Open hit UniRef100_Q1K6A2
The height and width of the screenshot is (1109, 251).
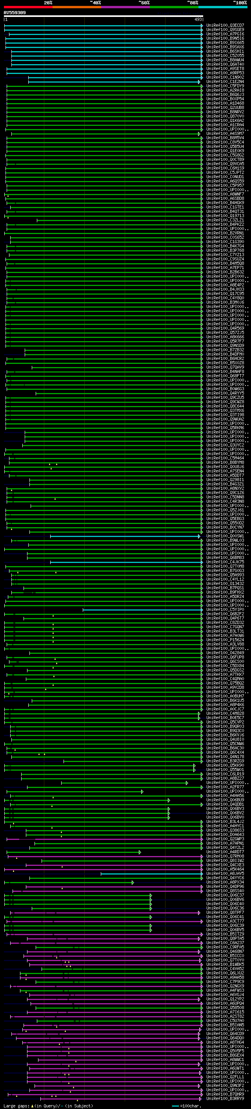[225, 121]
